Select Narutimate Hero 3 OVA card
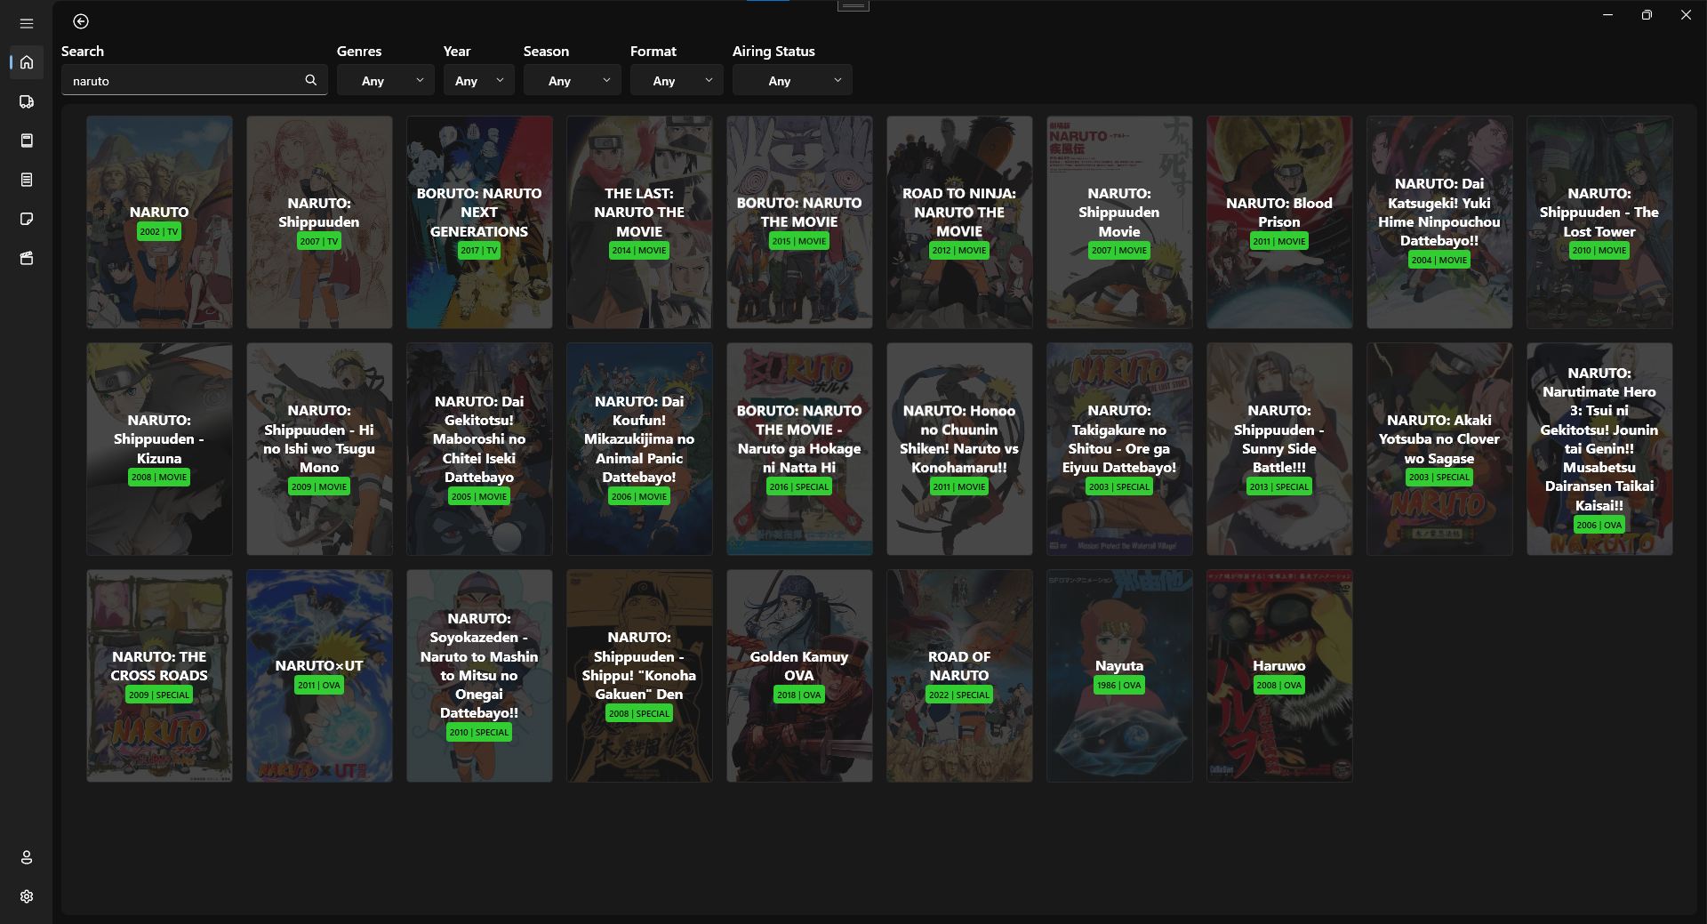 (x=1599, y=449)
